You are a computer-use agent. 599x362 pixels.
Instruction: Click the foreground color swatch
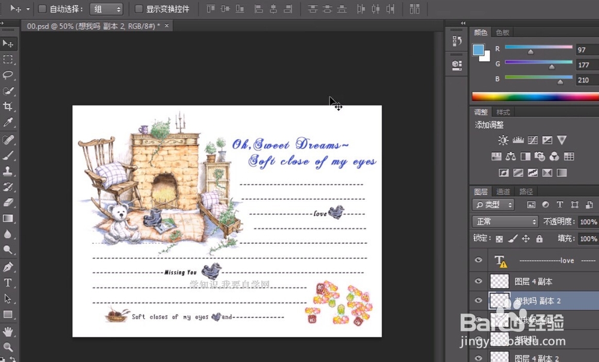[478, 50]
